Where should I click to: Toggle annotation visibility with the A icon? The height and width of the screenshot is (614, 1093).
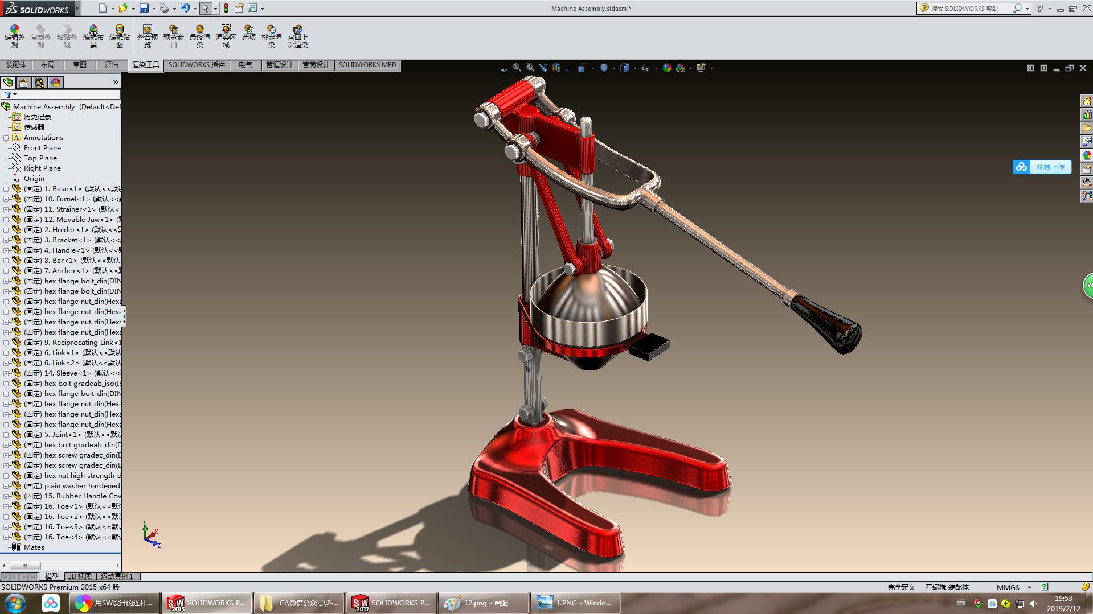tap(567, 68)
